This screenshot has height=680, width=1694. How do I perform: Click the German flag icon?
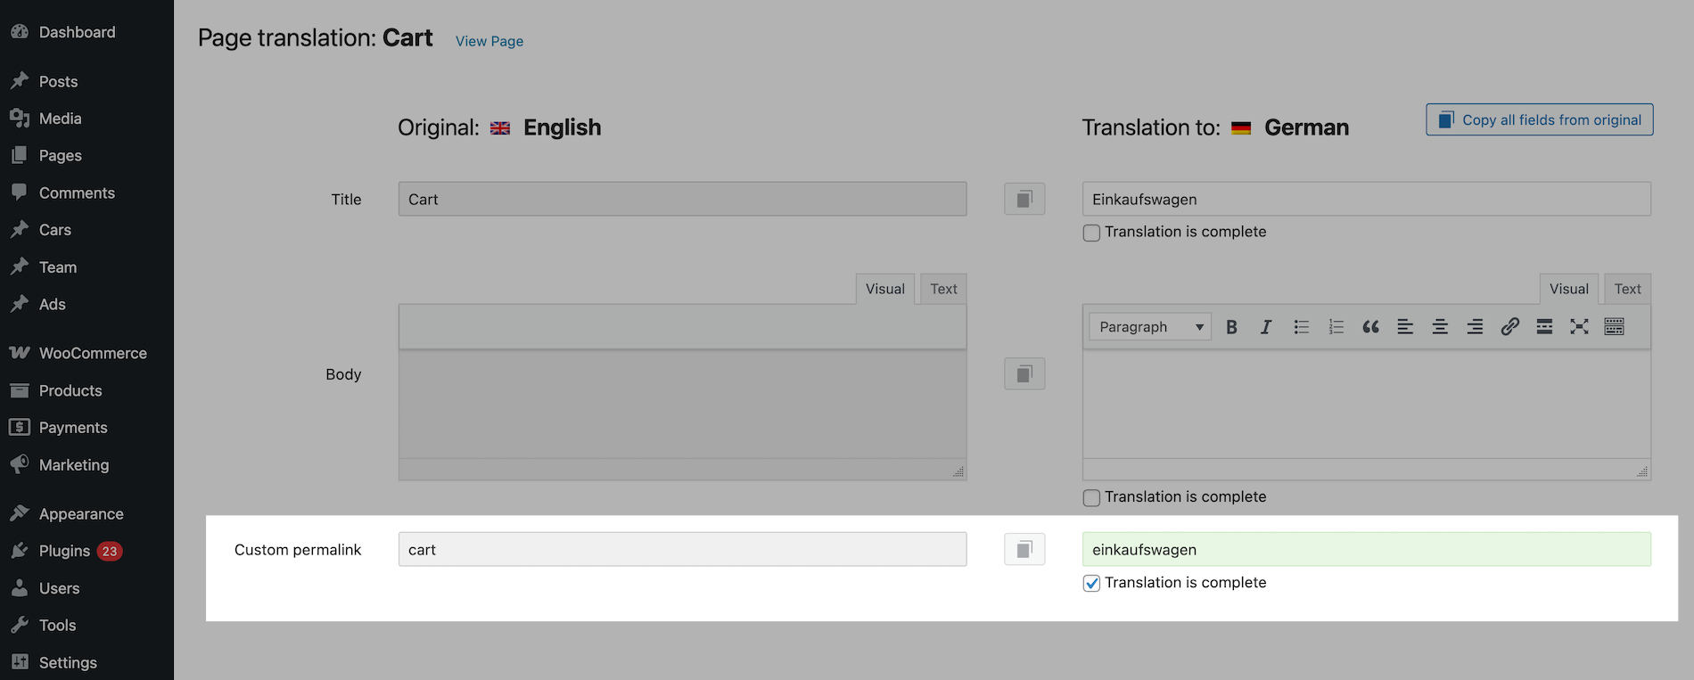coord(1241,128)
